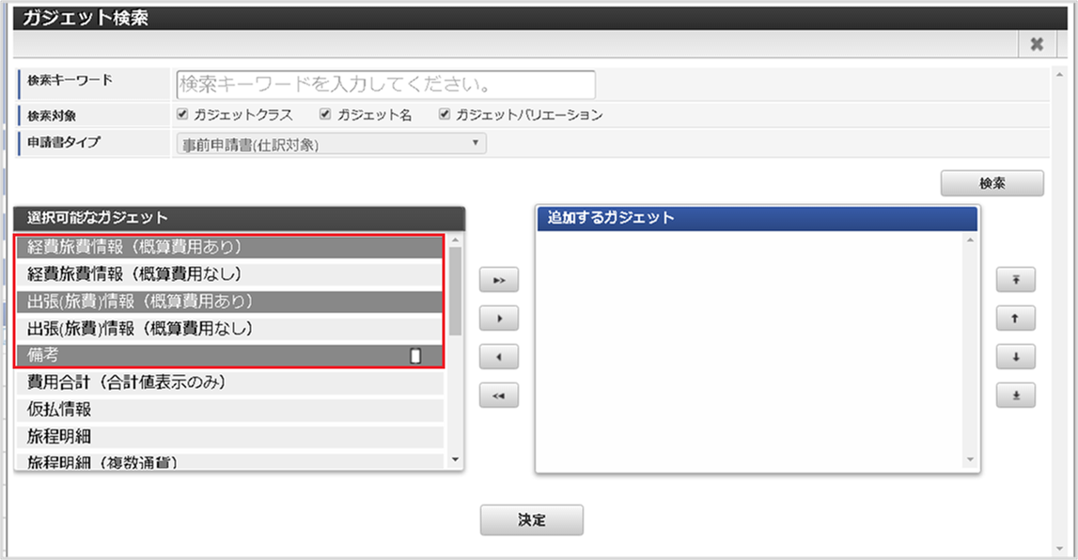Move all gadgets to the added list
The image size is (1078, 560).
tap(498, 279)
